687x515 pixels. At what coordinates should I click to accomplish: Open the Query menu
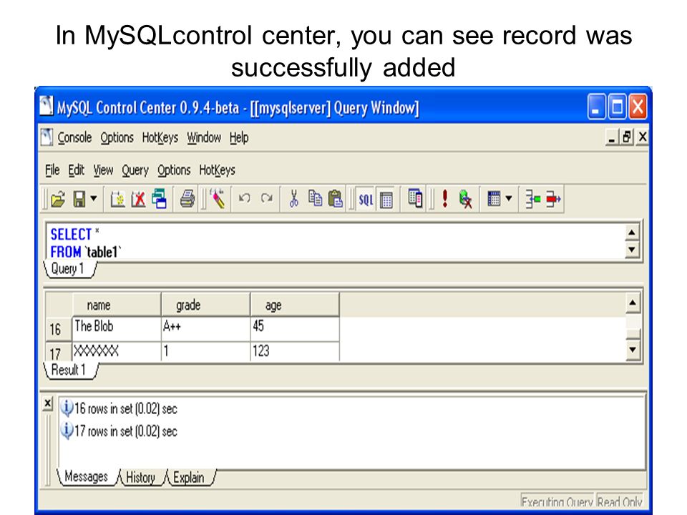point(135,170)
